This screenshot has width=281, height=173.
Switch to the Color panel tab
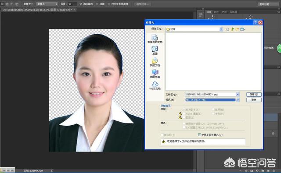pyautogui.click(x=216, y=12)
